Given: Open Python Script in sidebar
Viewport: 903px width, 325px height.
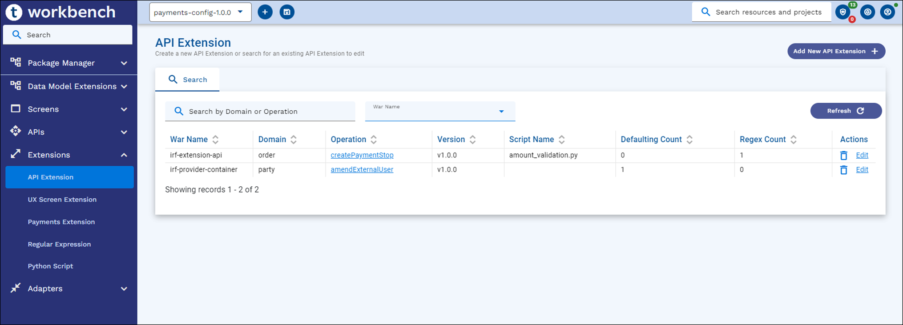Looking at the screenshot, I should click(x=50, y=266).
